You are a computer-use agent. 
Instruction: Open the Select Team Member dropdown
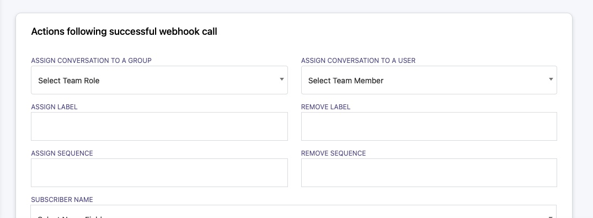point(429,80)
